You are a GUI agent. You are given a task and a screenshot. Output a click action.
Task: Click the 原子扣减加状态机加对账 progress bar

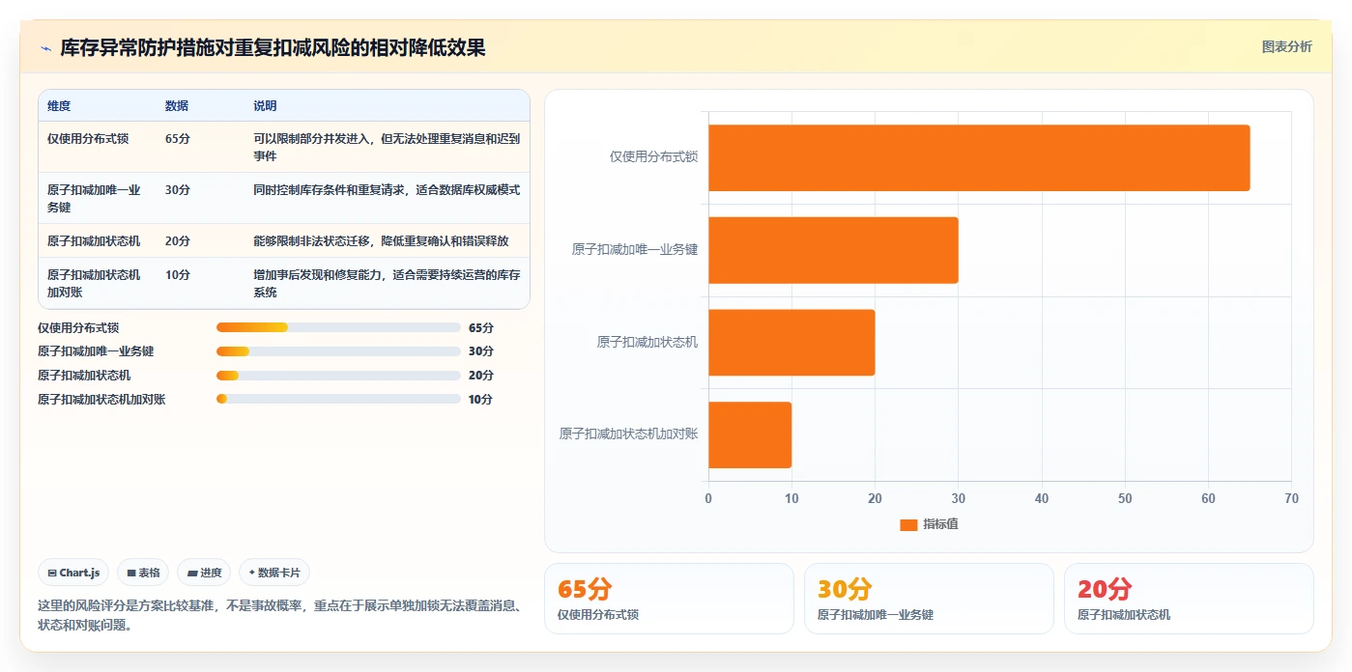(338, 399)
